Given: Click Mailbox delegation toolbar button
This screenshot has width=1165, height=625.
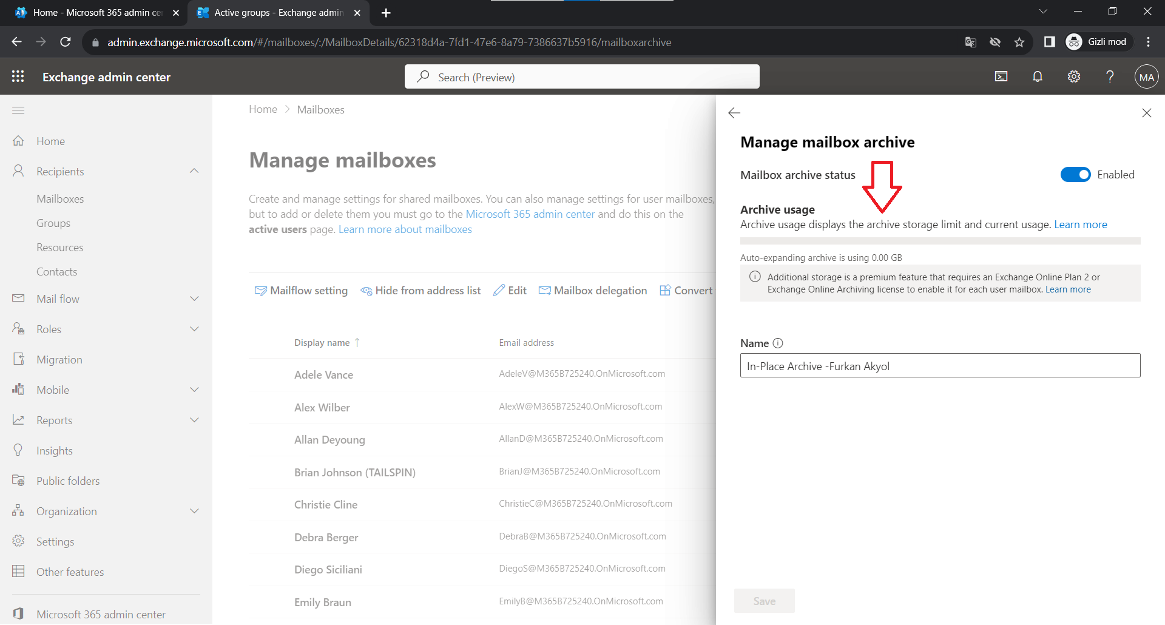Looking at the screenshot, I should 593,291.
